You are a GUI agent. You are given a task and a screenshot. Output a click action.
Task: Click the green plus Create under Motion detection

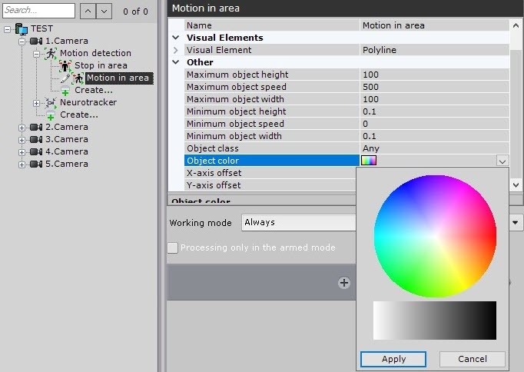click(65, 91)
